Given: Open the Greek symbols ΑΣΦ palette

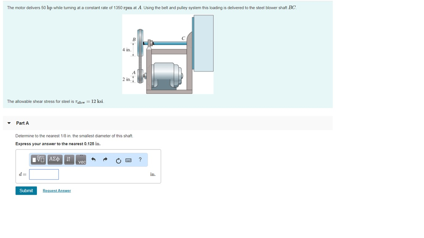Looking at the screenshot, I should tap(55, 159).
